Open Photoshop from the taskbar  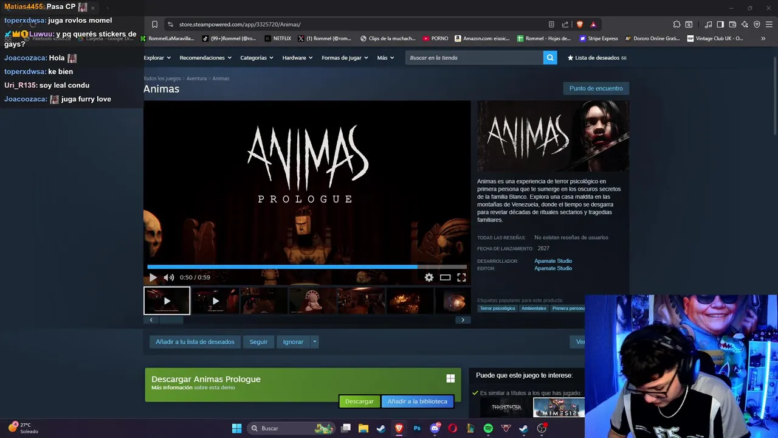[x=417, y=428]
